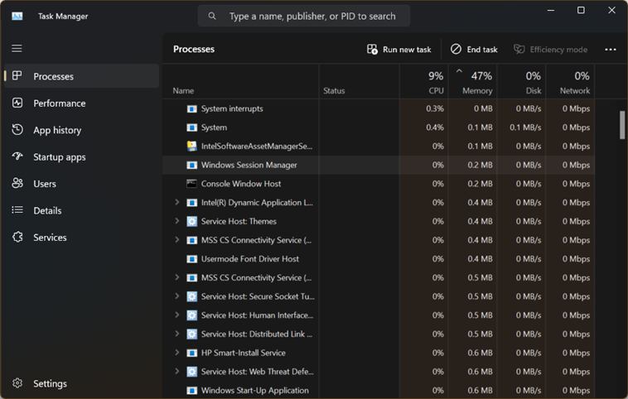Viewport: 628px width, 399px height.
Task: Click the System process icon
Action: 192,127
